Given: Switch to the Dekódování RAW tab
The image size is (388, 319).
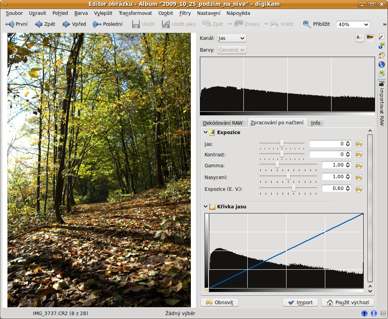Looking at the screenshot, I should click(223, 123).
